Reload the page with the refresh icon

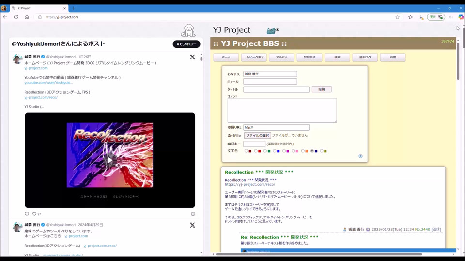pos(16,17)
